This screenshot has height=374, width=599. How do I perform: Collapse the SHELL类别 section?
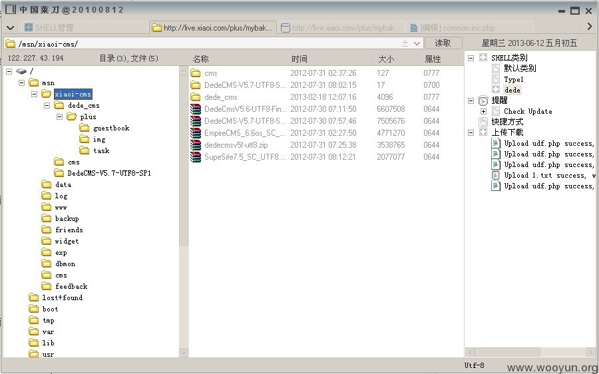point(471,58)
